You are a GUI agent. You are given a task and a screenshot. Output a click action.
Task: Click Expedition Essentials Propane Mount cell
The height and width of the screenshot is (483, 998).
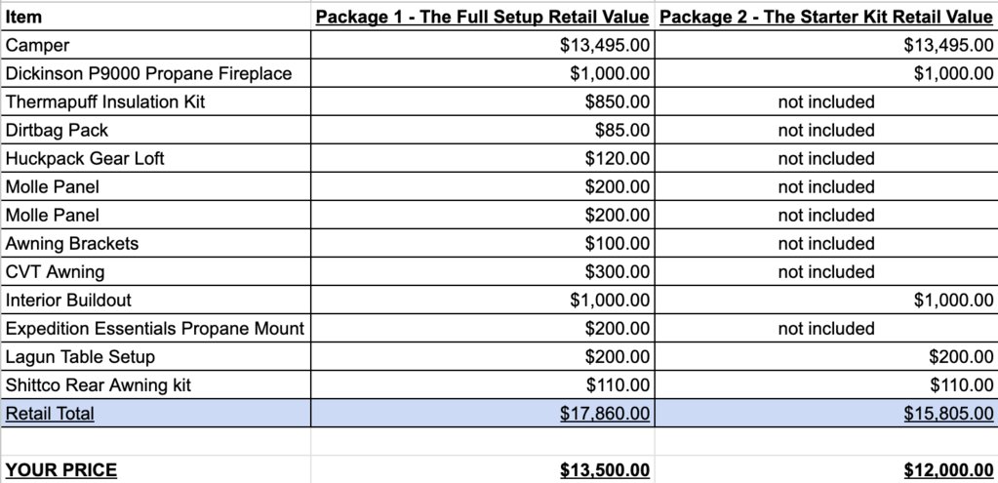pyautogui.click(x=155, y=329)
